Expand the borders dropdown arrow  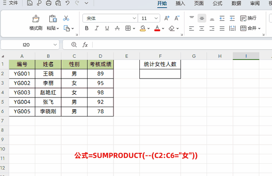coord(134,28)
